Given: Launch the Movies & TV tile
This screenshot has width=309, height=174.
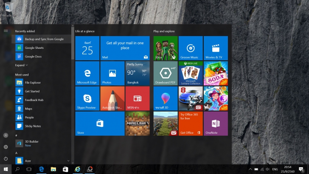Looking at the screenshot, I should pos(216,48).
